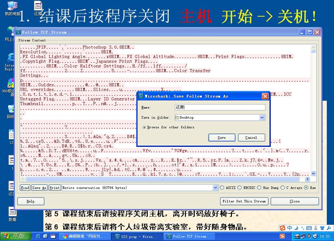This screenshot has height=241, width=334.
Task: Open the skin shirt icon on IME bar
Action: [x=322, y=228]
